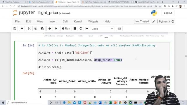The image size is (187, 105).
Task: Click the Jupyter logo
Action: [x=24, y=13]
